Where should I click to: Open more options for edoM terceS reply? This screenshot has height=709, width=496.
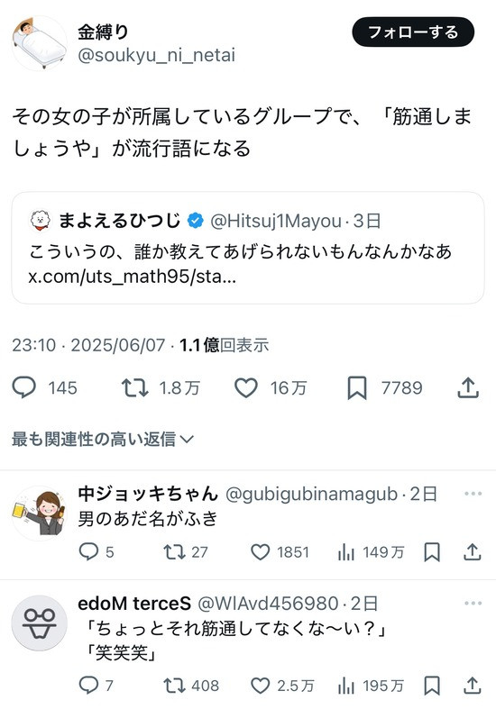473,604
